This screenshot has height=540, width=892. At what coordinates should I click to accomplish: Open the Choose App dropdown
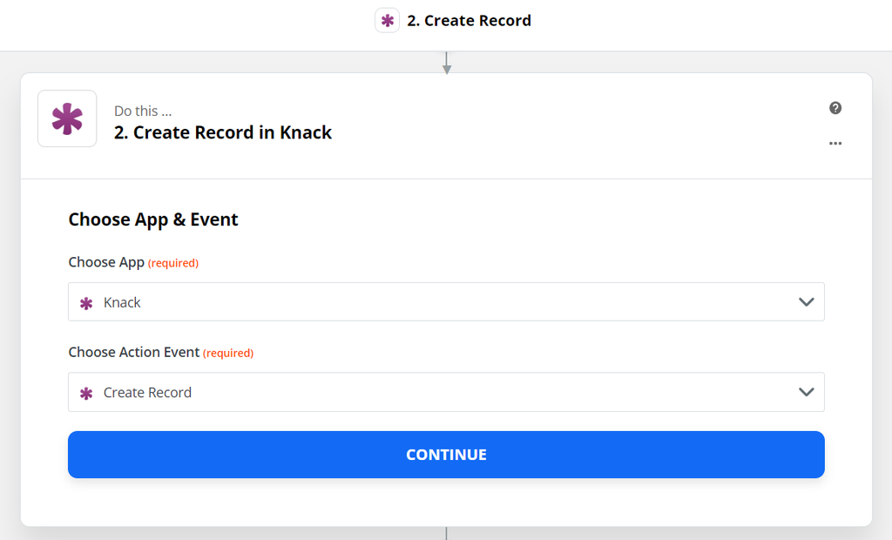click(x=446, y=301)
